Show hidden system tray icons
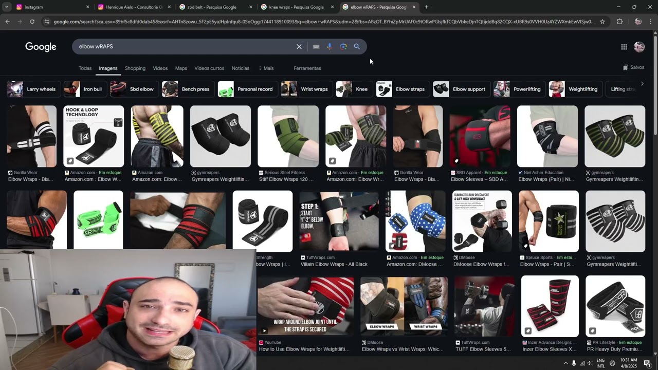Screen dimensions: 658x370 click(565, 363)
